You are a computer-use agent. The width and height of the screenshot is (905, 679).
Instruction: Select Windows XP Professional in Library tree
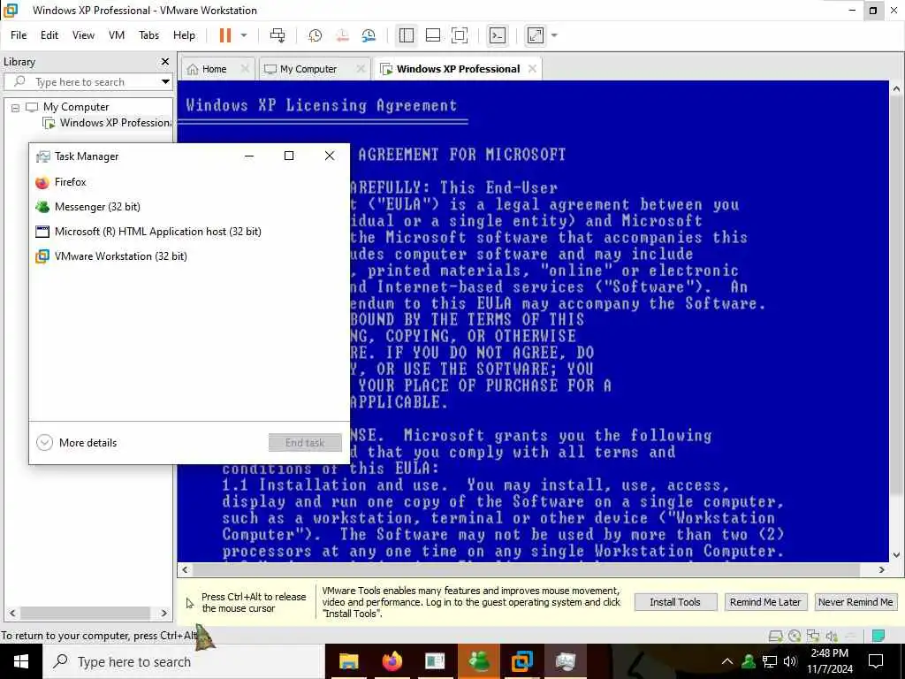(x=115, y=122)
